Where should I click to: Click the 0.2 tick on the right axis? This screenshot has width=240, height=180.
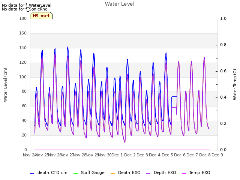coord(223,123)
